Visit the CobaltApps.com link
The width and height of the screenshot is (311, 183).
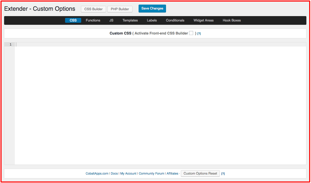pos(97,174)
